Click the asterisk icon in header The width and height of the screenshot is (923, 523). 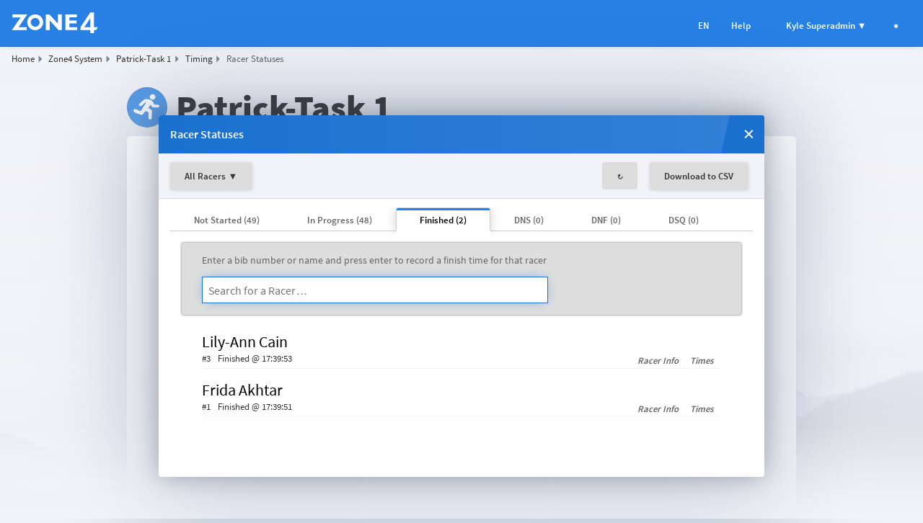[x=896, y=26]
